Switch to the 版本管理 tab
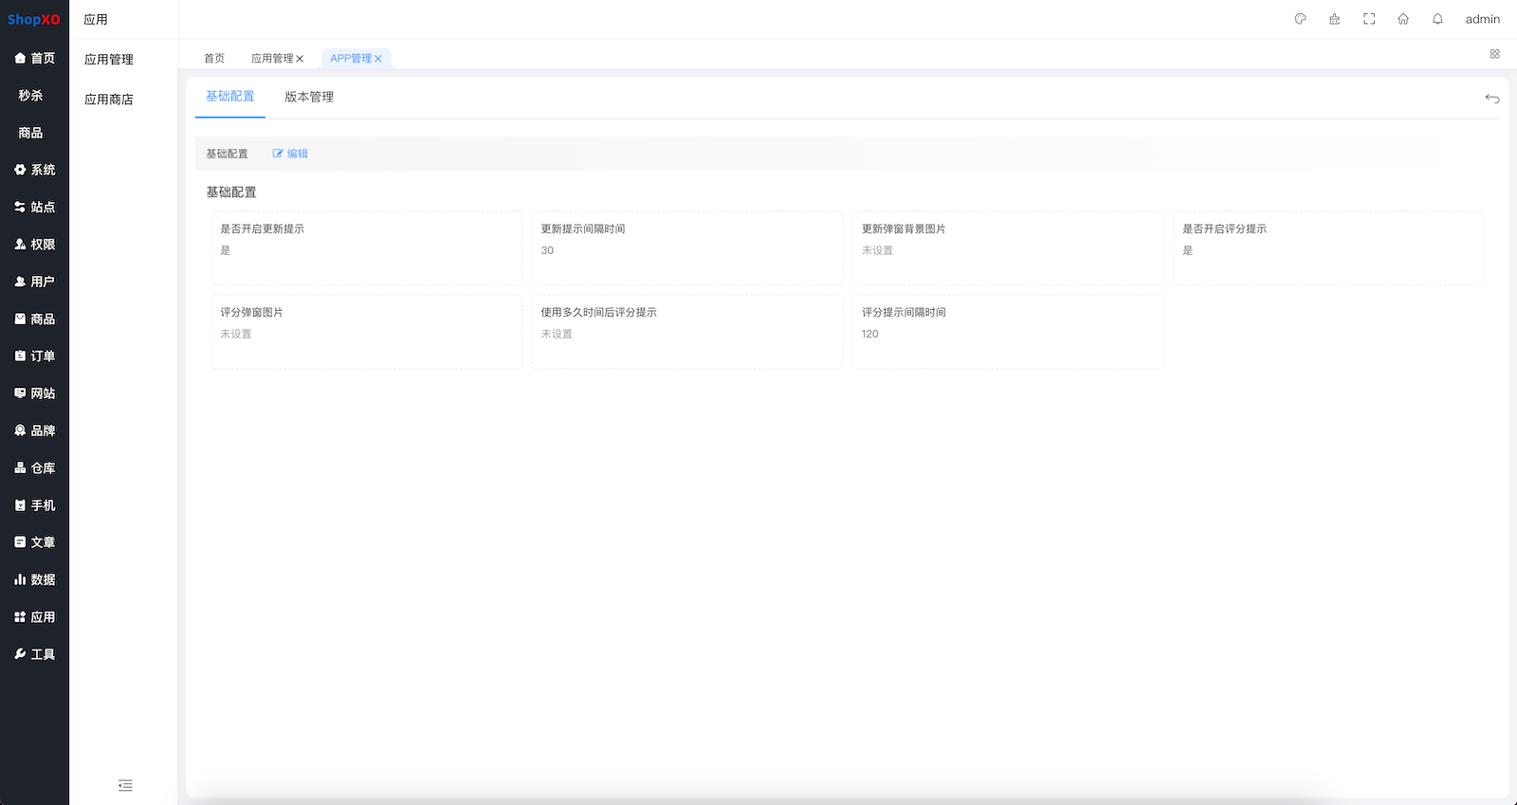The image size is (1517, 805). 309,97
